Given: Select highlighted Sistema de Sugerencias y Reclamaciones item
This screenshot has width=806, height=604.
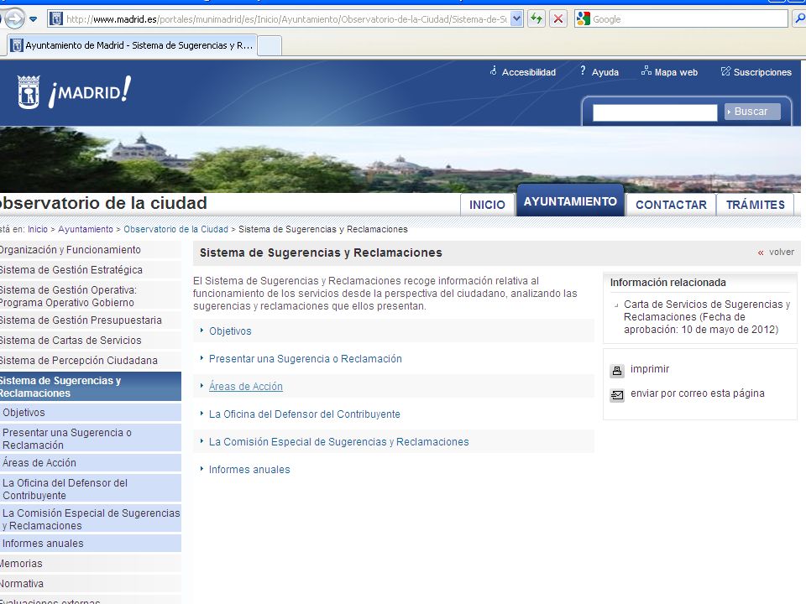Looking at the screenshot, I should tap(90, 386).
